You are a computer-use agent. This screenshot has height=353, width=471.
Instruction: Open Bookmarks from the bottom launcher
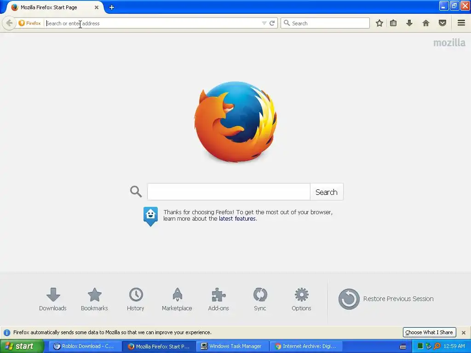[94, 299]
